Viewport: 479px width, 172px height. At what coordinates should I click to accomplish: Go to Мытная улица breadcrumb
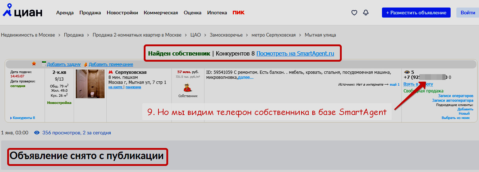pyautogui.click(x=320, y=35)
